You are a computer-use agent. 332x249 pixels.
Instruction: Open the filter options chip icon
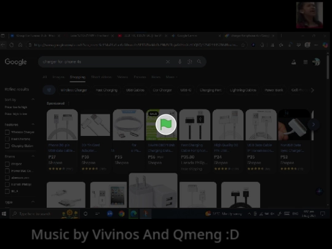49,90
